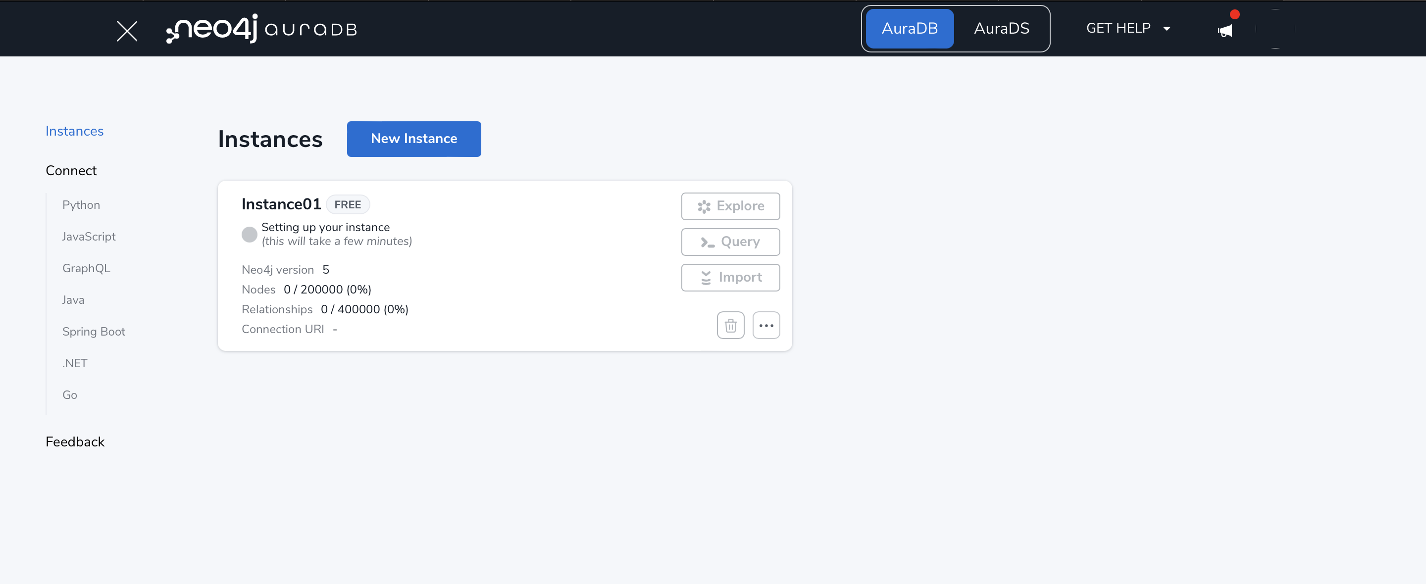Switch to the AuraDS tab
The width and height of the screenshot is (1426, 584).
tap(1001, 28)
